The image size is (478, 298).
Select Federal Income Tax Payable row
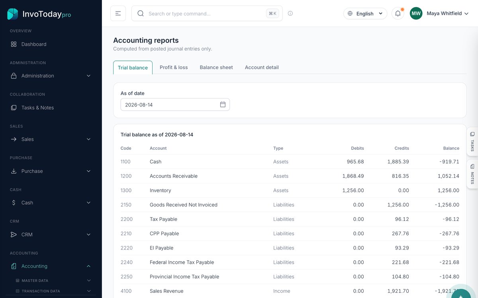pyautogui.click(x=290, y=262)
